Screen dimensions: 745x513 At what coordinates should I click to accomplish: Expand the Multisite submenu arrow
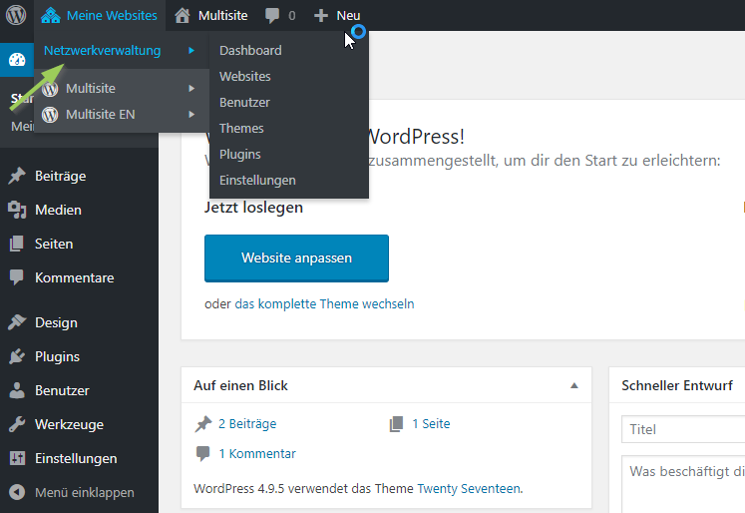pyautogui.click(x=191, y=88)
